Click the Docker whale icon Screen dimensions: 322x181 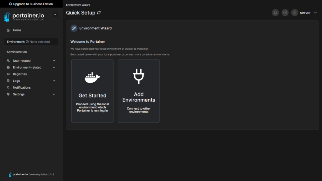pos(92,78)
